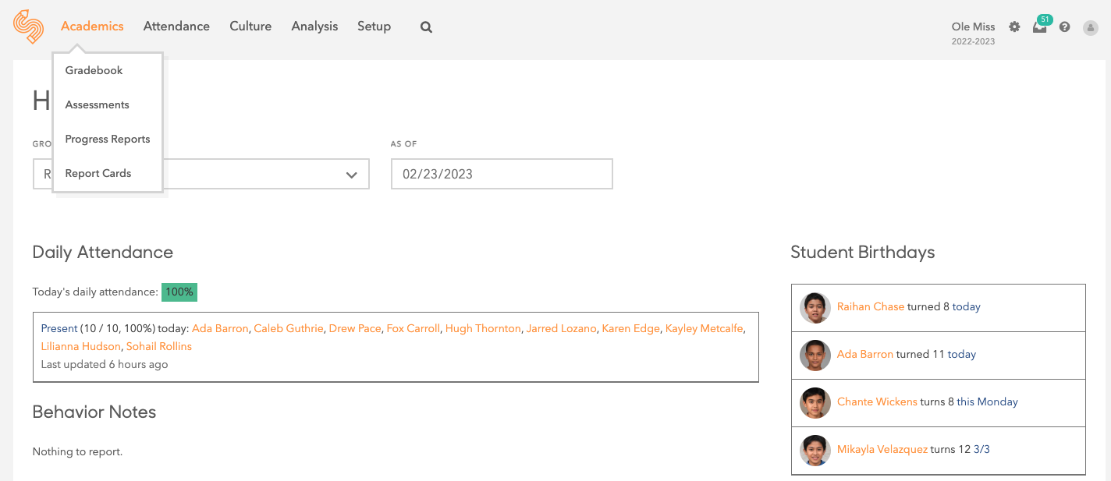
Task: Select Progress Reports menu entry
Action: point(108,139)
